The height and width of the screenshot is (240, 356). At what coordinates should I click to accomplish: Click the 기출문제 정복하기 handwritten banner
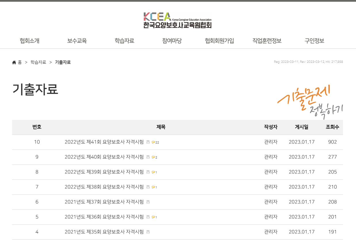click(x=311, y=101)
